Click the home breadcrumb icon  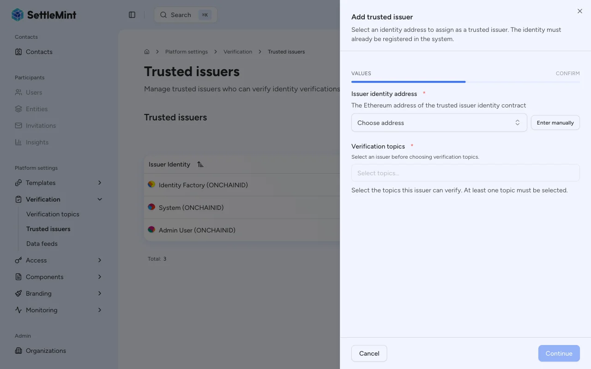pyautogui.click(x=147, y=52)
